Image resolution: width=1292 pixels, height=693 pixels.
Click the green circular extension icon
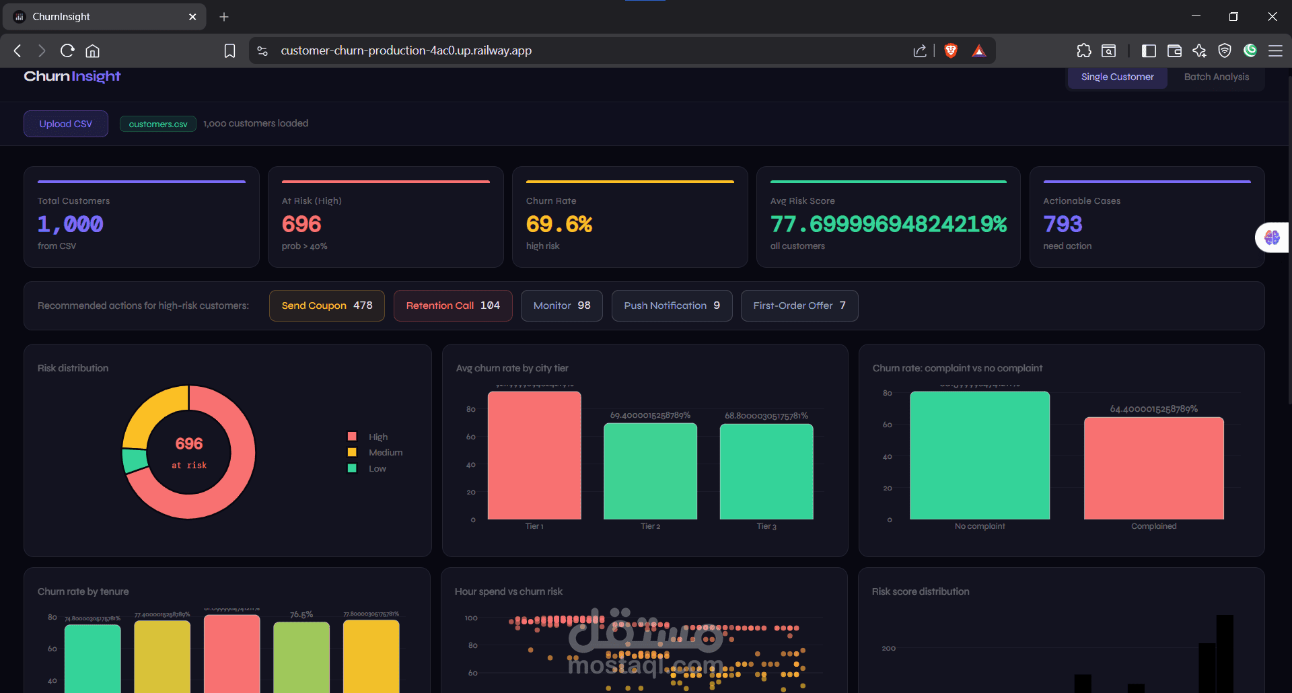(x=1250, y=50)
